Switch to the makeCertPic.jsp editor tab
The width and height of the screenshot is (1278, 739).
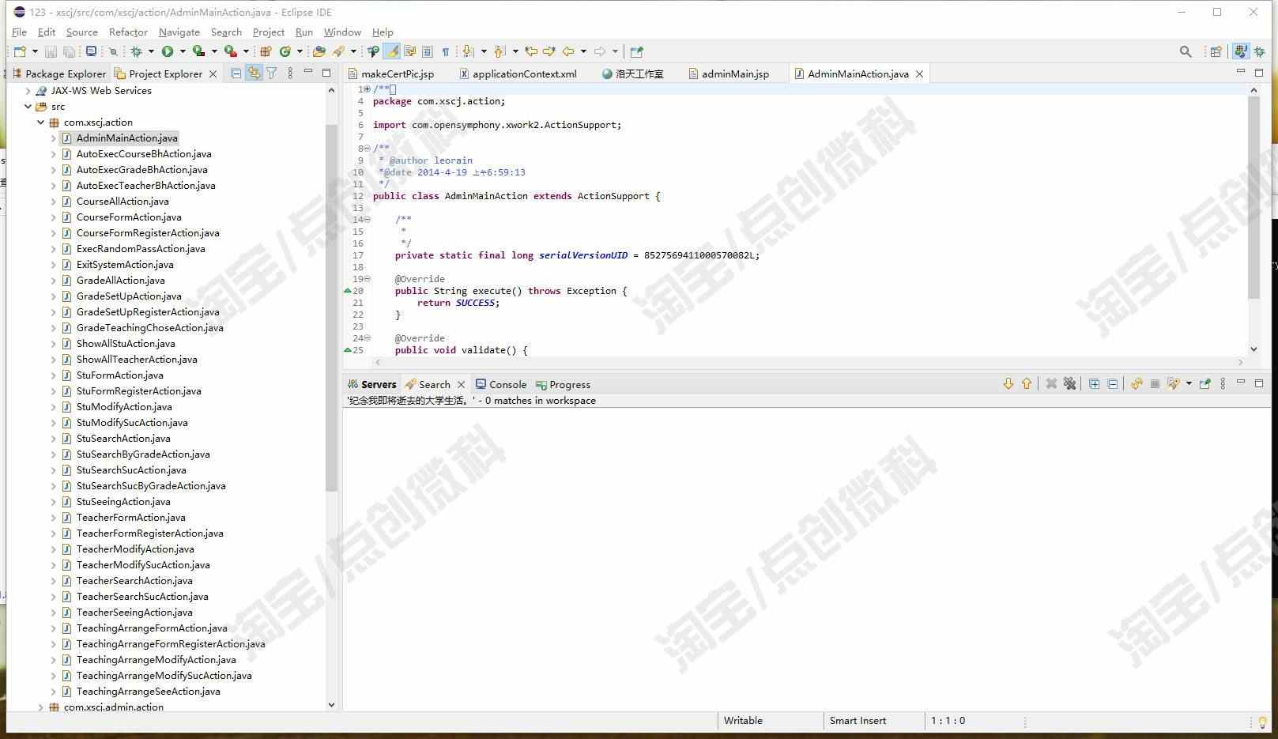pos(391,74)
